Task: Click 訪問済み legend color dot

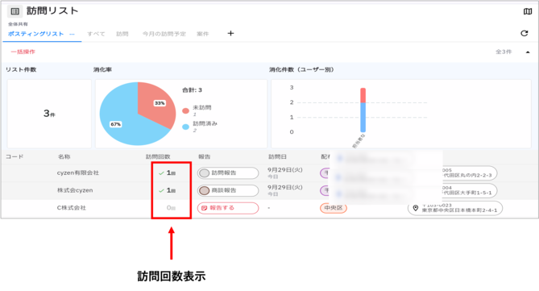Action: 185,127
